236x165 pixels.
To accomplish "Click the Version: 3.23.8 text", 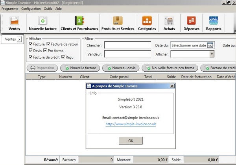I will pos(131,107).
